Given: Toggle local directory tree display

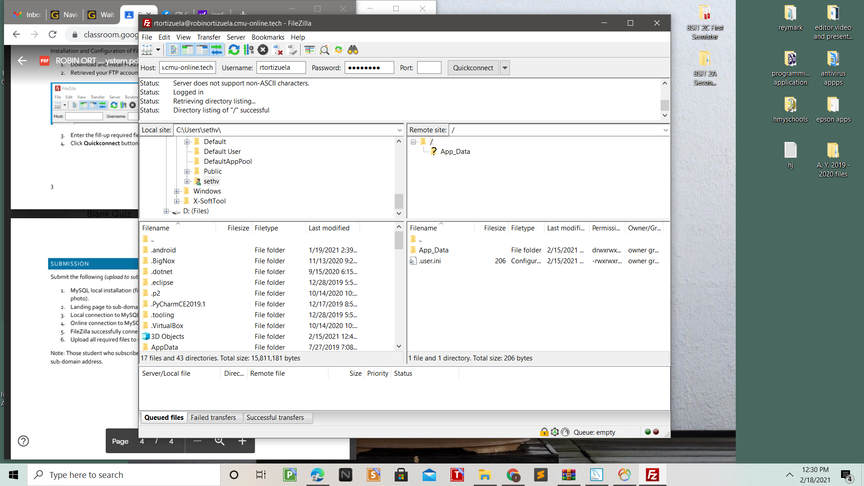Looking at the screenshot, I should click(x=188, y=50).
